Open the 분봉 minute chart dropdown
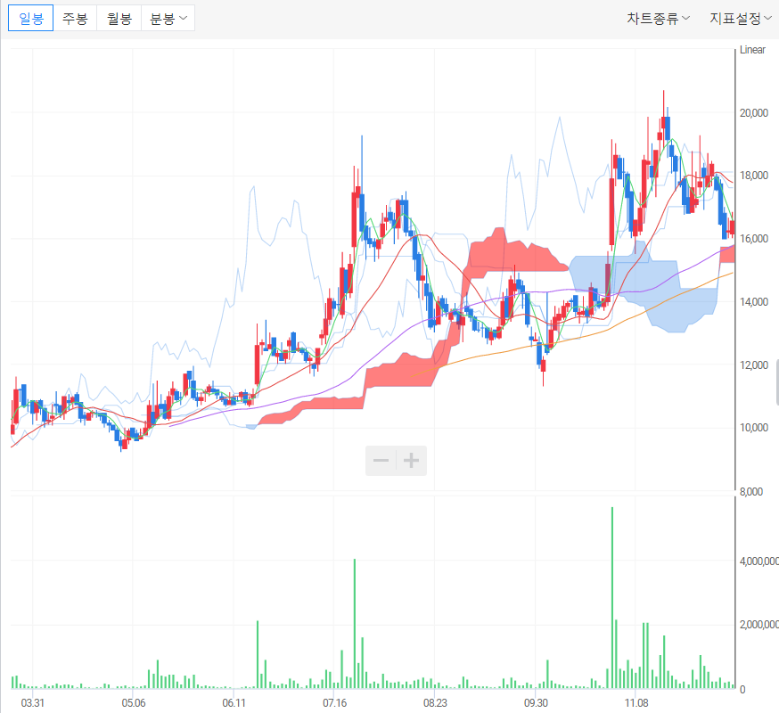The height and width of the screenshot is (713, 779). 168,19
